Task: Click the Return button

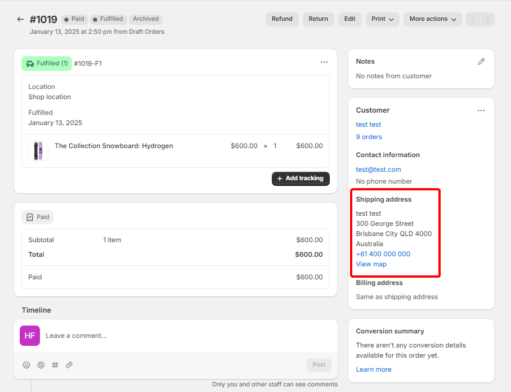Action: (318, 19)
